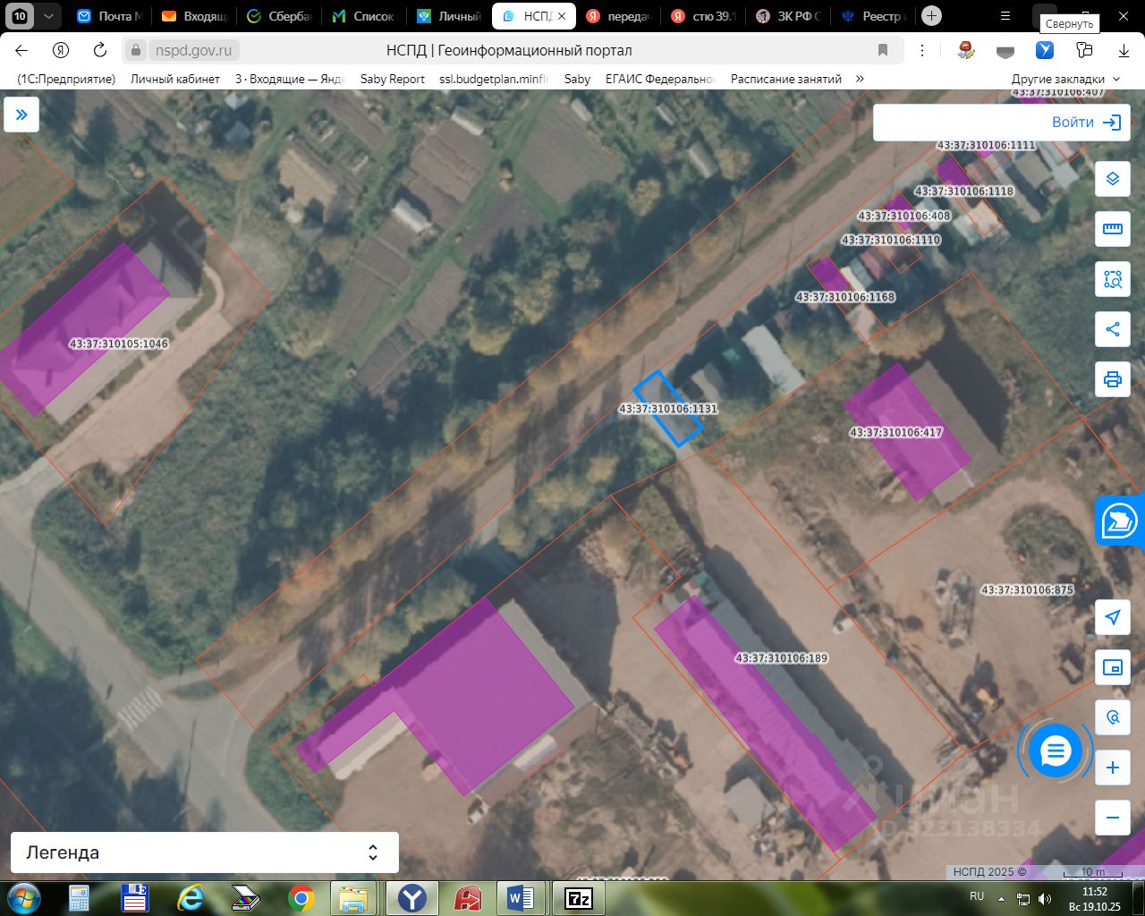Open Windows Explorer from the taskbar
The width and height of the screenshot is (1145, 916).
click(x=352, y=897)
